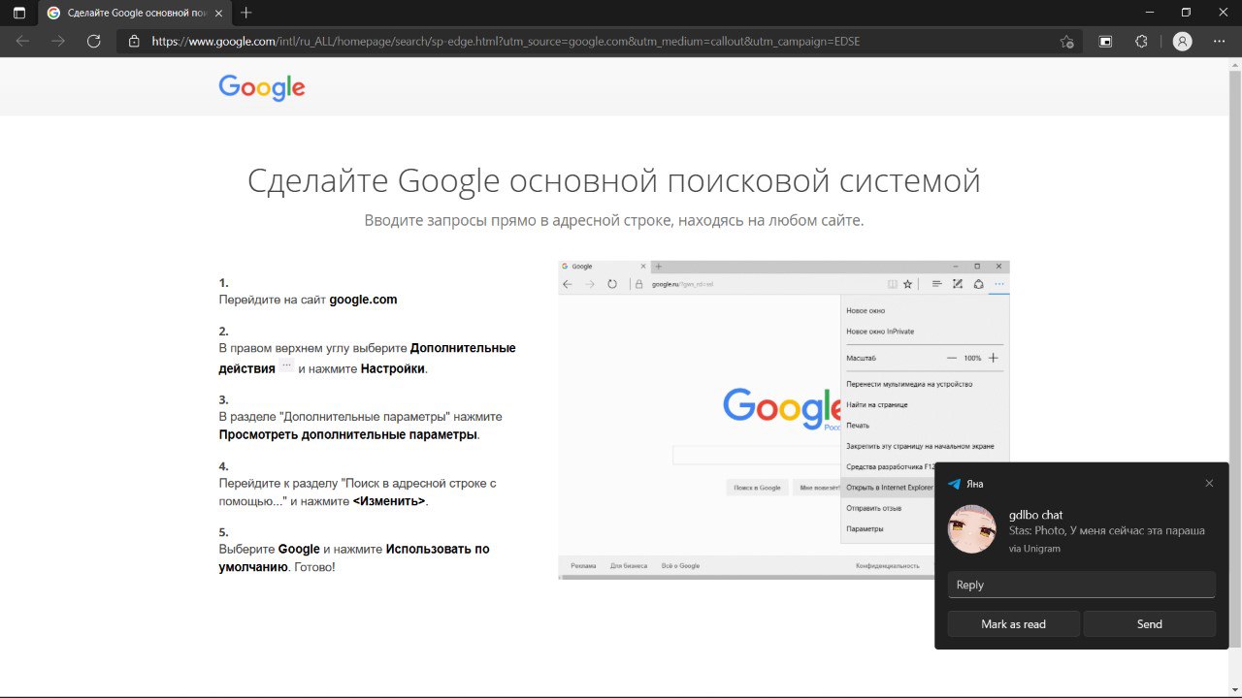Click 'Для бизнеса' footer link in picture
The width and height of the screenshot is (1242, 698).
[629, 565]
